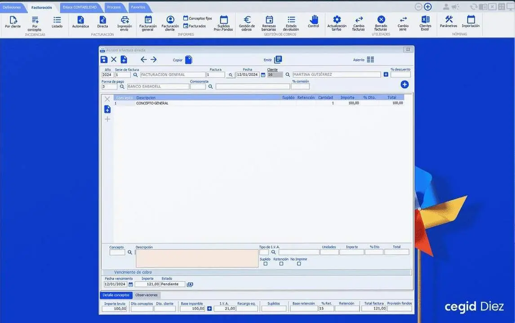
Task: Go to the previous invoice with left arrow
Action: pos(143,59)
